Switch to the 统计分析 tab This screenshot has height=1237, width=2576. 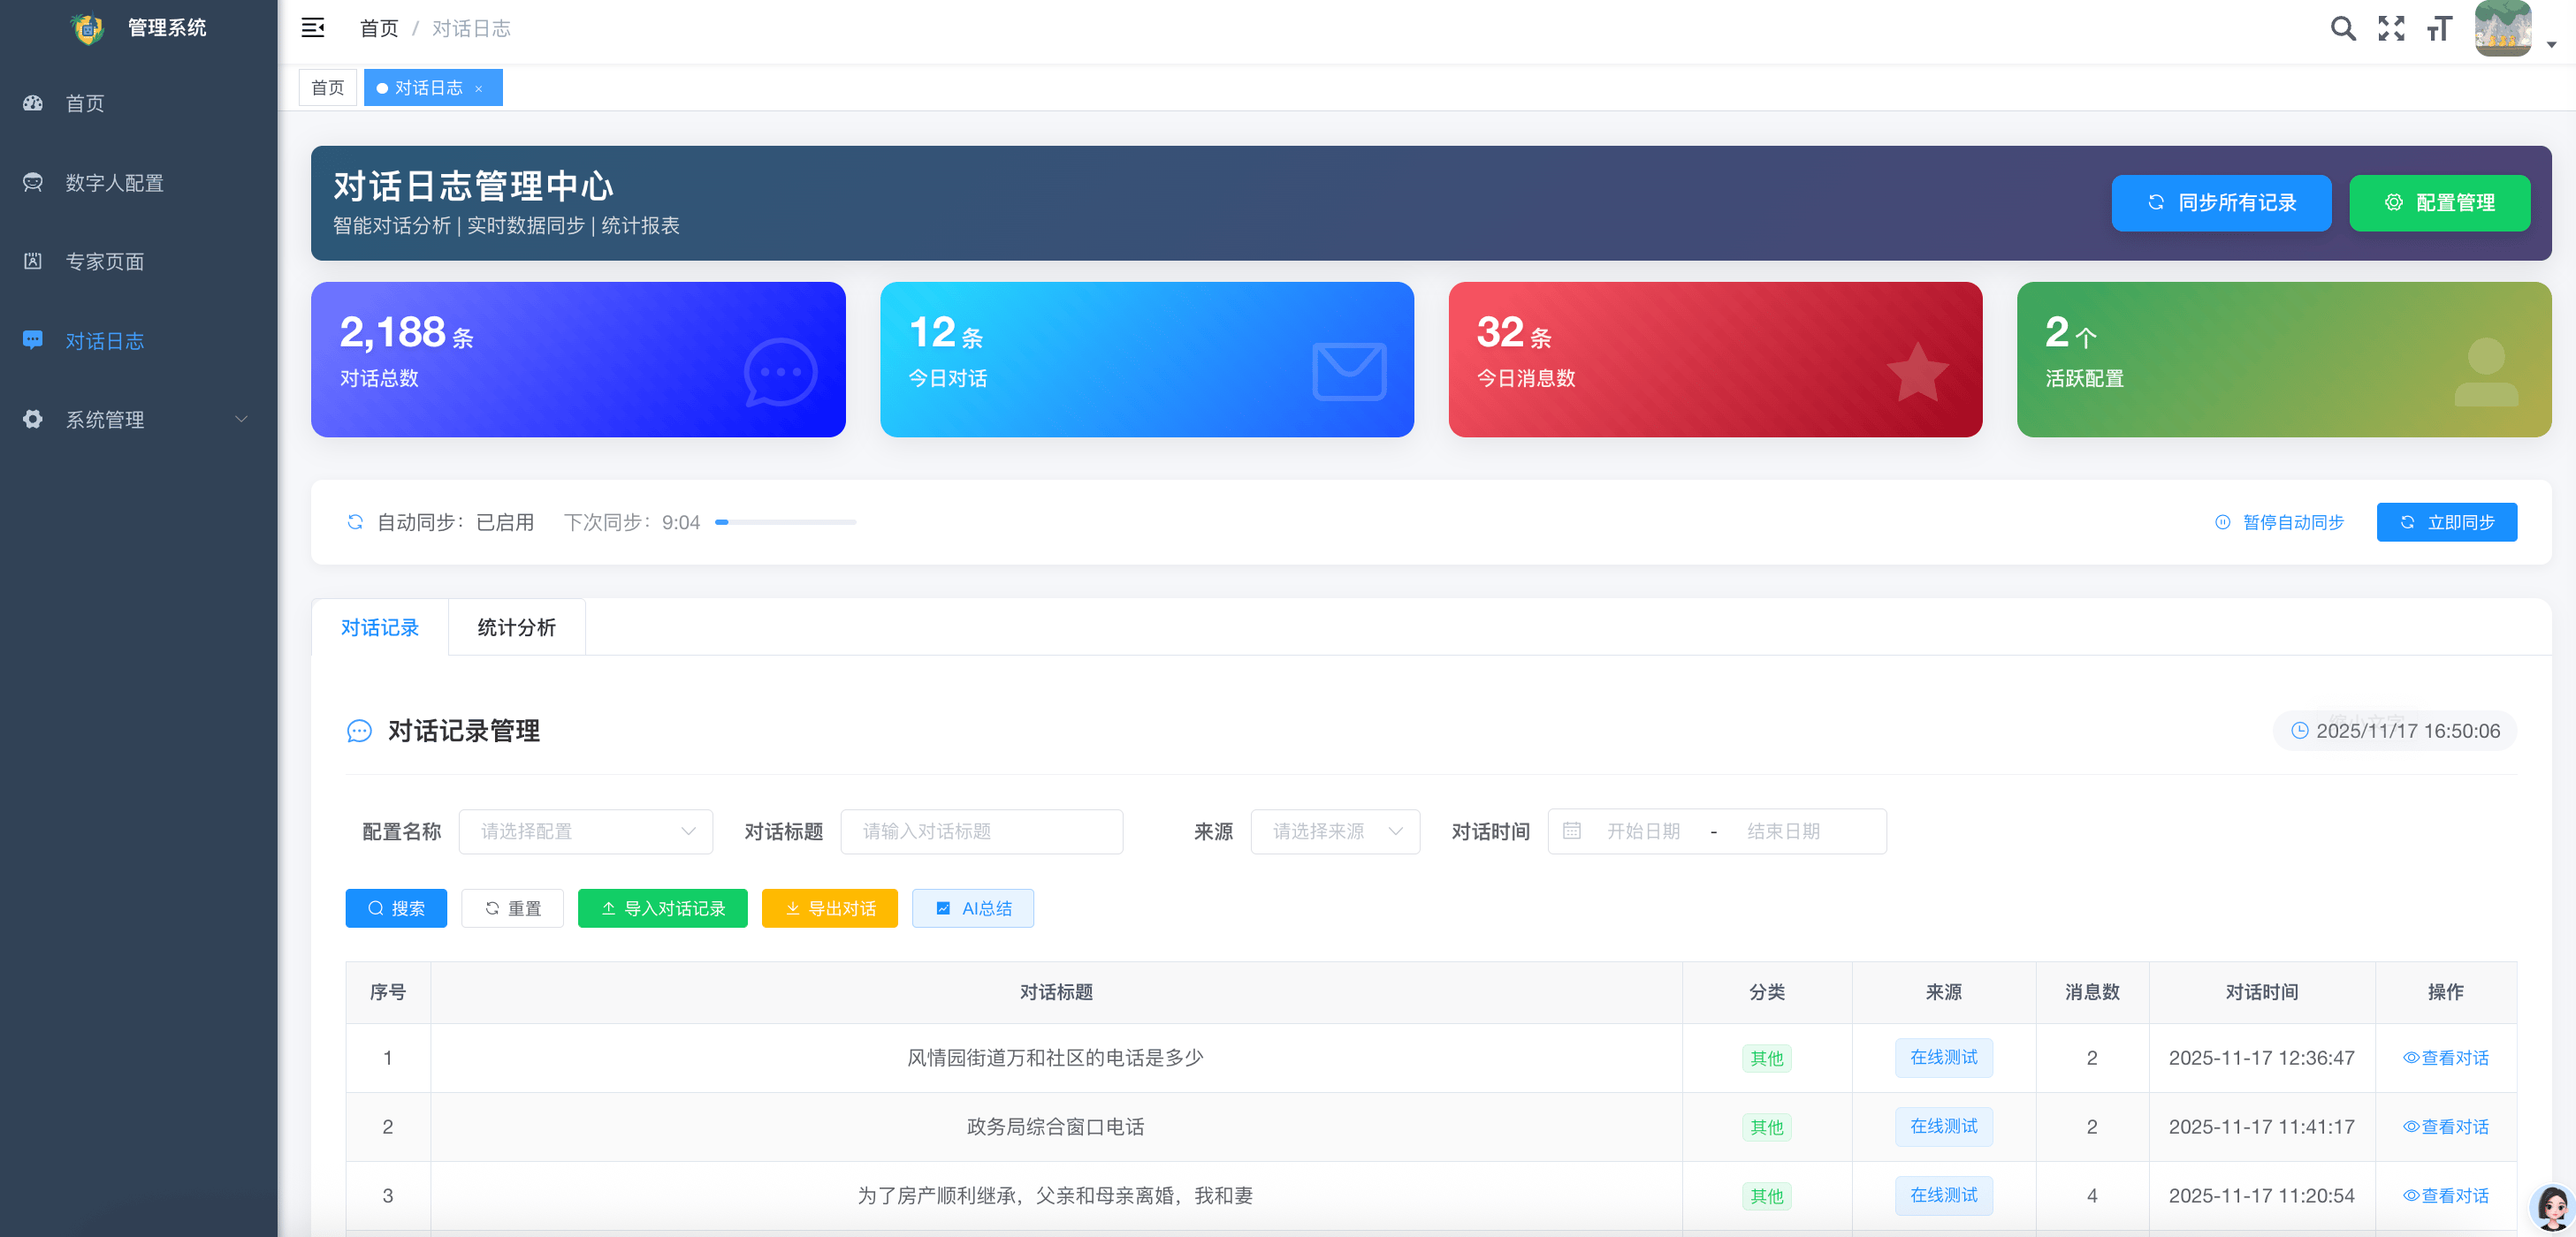(x=516, y=627)
